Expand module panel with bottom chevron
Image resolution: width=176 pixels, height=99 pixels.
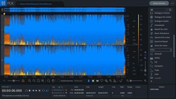click(x=151, y=81)
